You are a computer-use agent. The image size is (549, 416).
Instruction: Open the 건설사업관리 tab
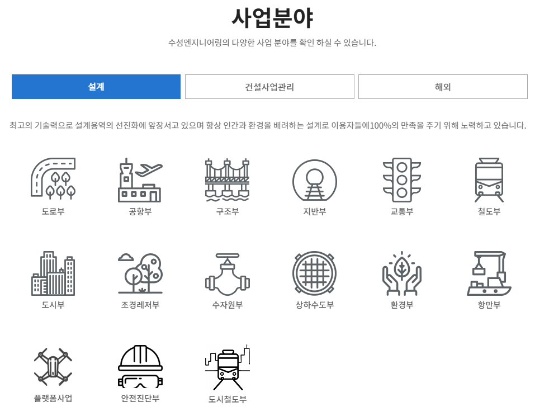click(x=269, y=87)
